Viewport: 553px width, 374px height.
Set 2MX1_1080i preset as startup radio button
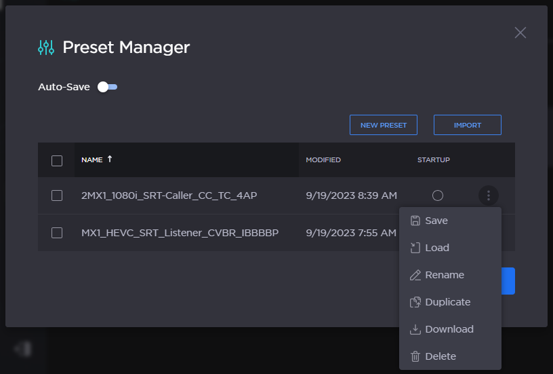438,195
